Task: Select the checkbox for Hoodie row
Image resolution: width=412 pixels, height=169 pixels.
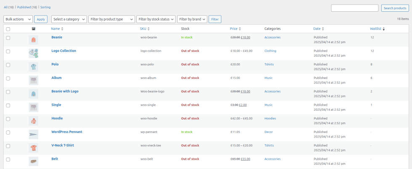Action: pos(8,119)
